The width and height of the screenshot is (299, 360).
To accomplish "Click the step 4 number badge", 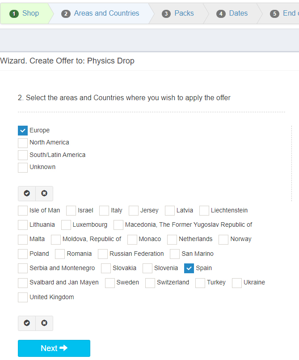I will click(x=221, y=14).
